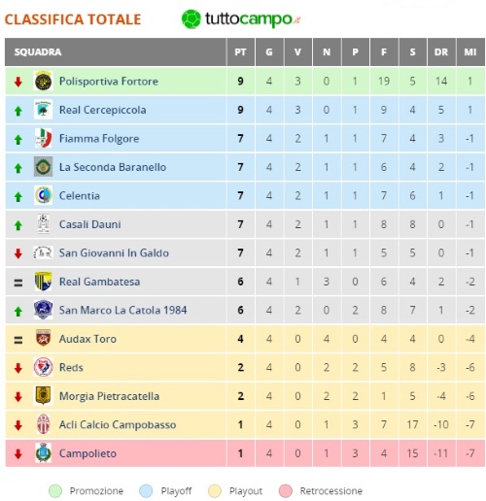The image size is (486, 501).
Task: Click red down arrow beside Morgia Pietracatella
Action: point(18,397)
